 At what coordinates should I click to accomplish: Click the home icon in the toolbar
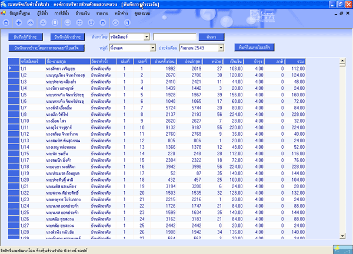pyautogui.click(x=6, y=22)
